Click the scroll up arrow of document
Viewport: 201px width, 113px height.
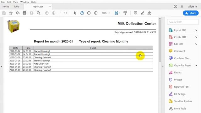coord(160,18)
